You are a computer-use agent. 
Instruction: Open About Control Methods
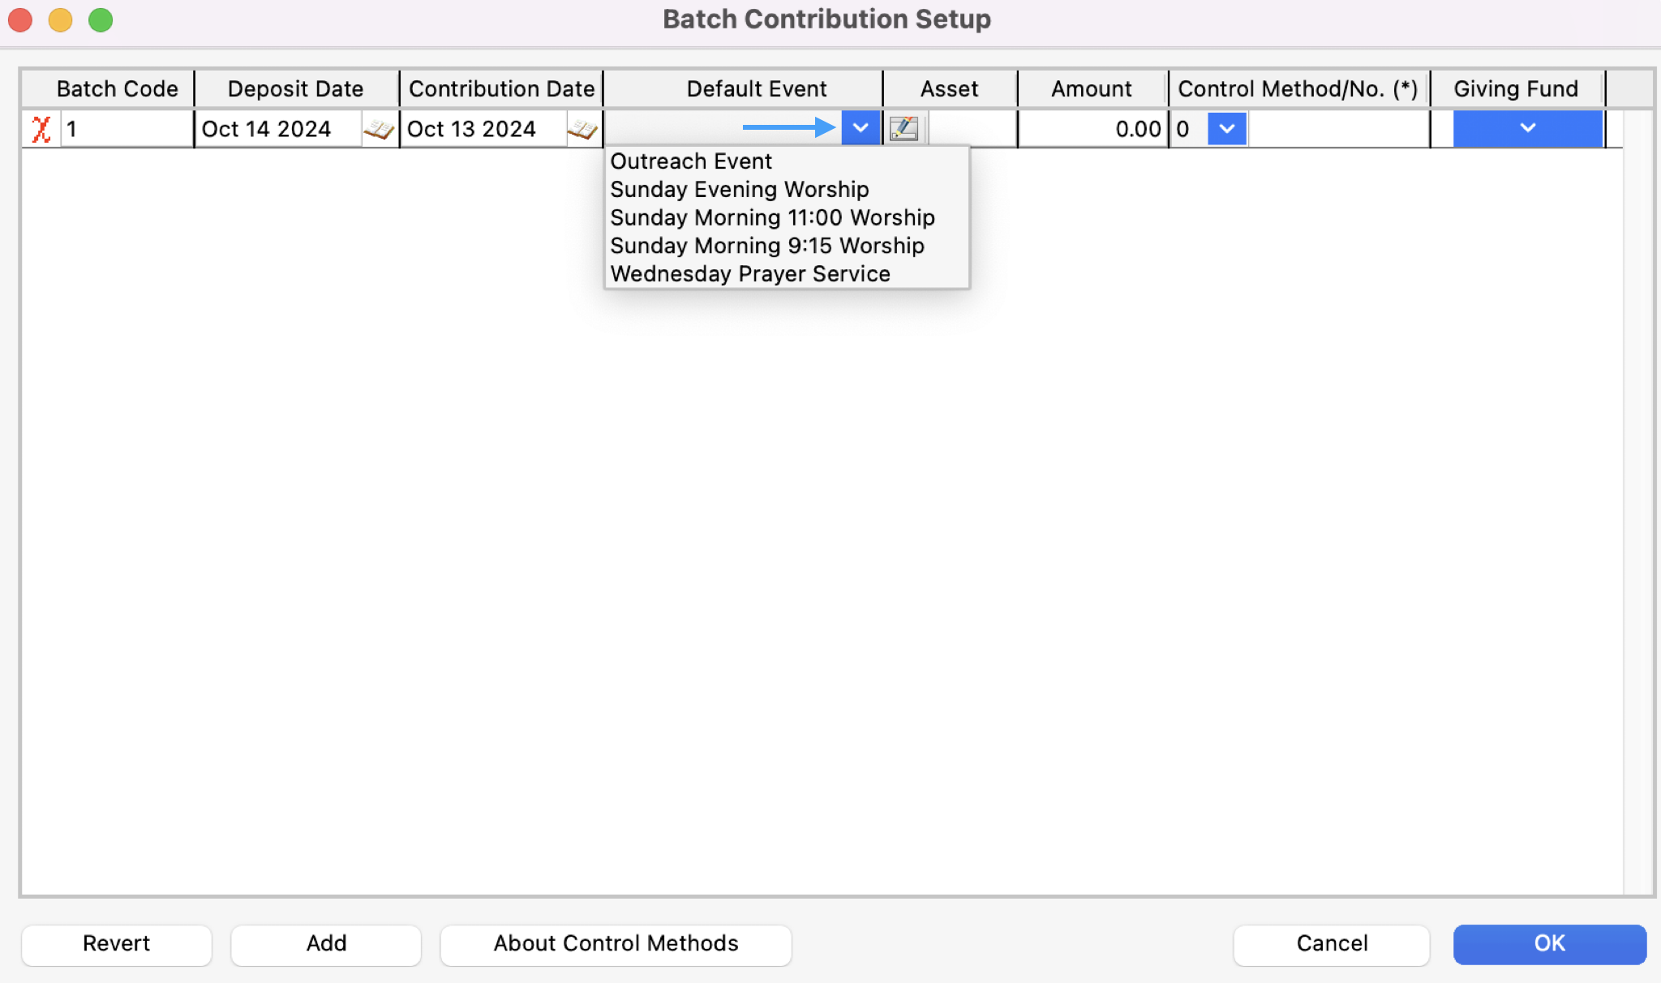point(616,944)
